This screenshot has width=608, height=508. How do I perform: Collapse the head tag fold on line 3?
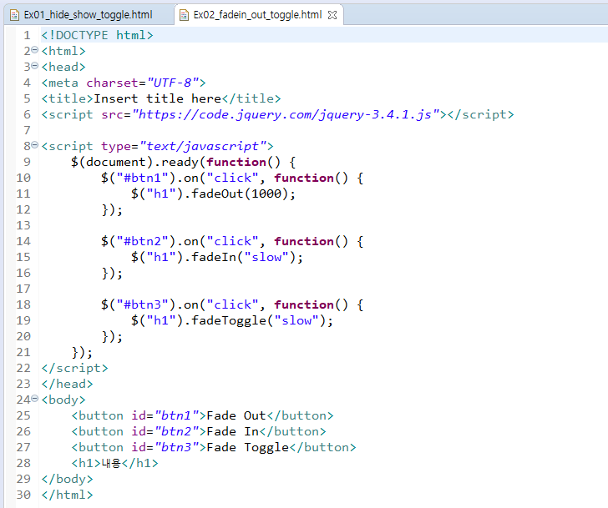[34, 66]
